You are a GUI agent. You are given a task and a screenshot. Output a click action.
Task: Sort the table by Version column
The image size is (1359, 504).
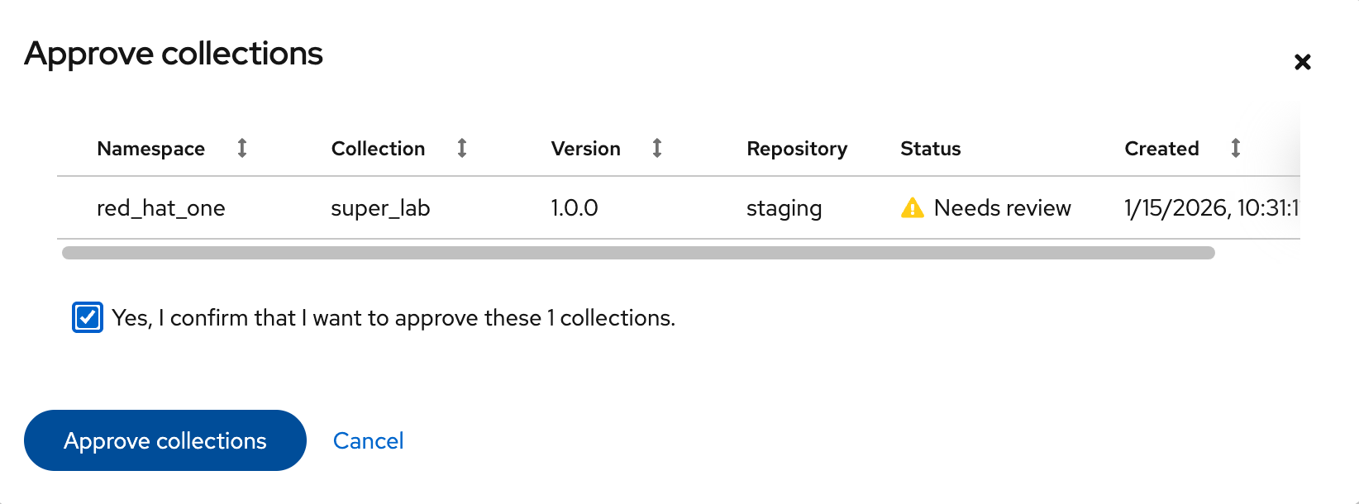point(585,149)
